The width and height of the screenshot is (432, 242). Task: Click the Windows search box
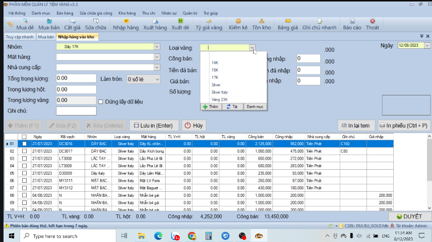click(x=68, y=236)
